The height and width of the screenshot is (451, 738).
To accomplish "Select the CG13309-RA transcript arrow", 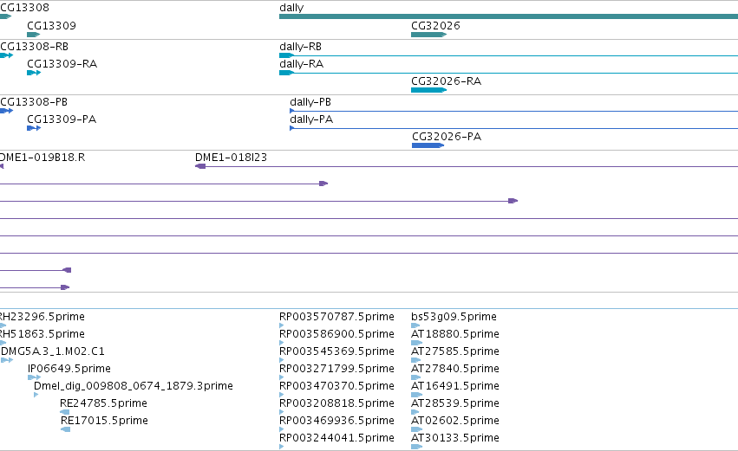I will click(x=34, y=73).
